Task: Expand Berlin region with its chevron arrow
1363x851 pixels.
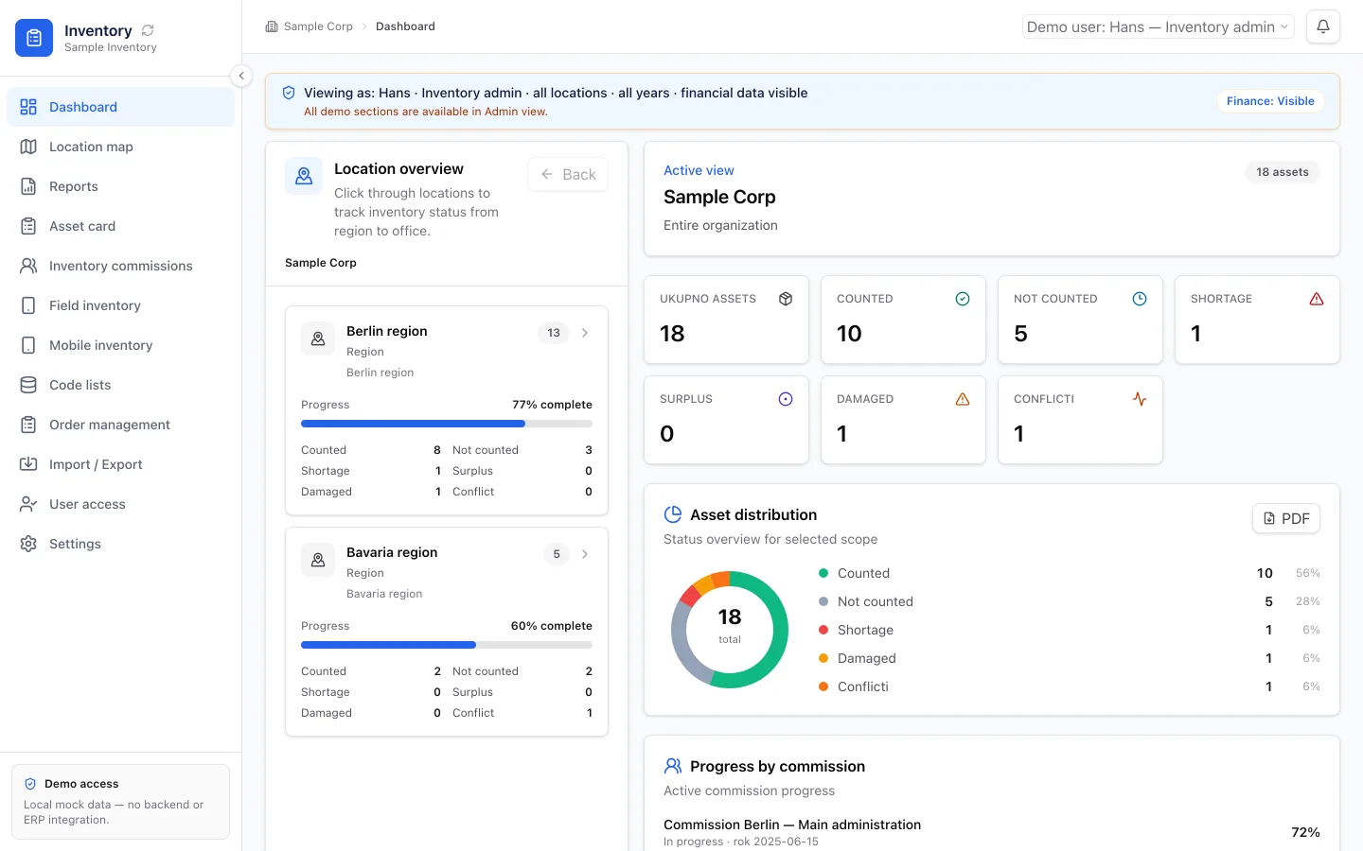Action: (x=585, y=333)
